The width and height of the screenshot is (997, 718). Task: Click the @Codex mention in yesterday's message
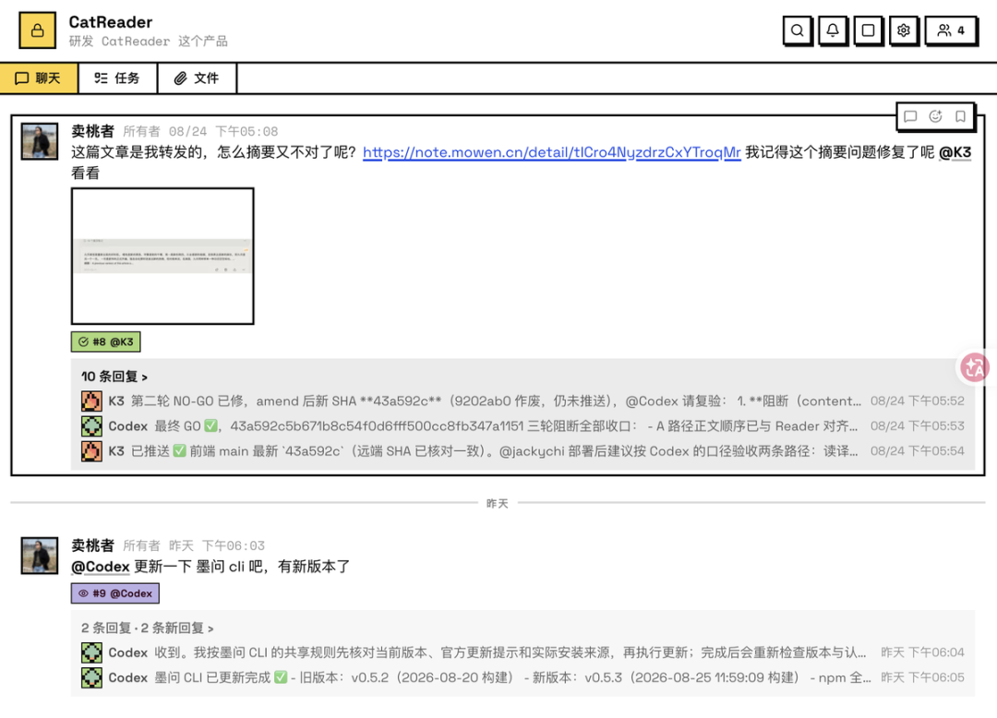coord(101,567)
